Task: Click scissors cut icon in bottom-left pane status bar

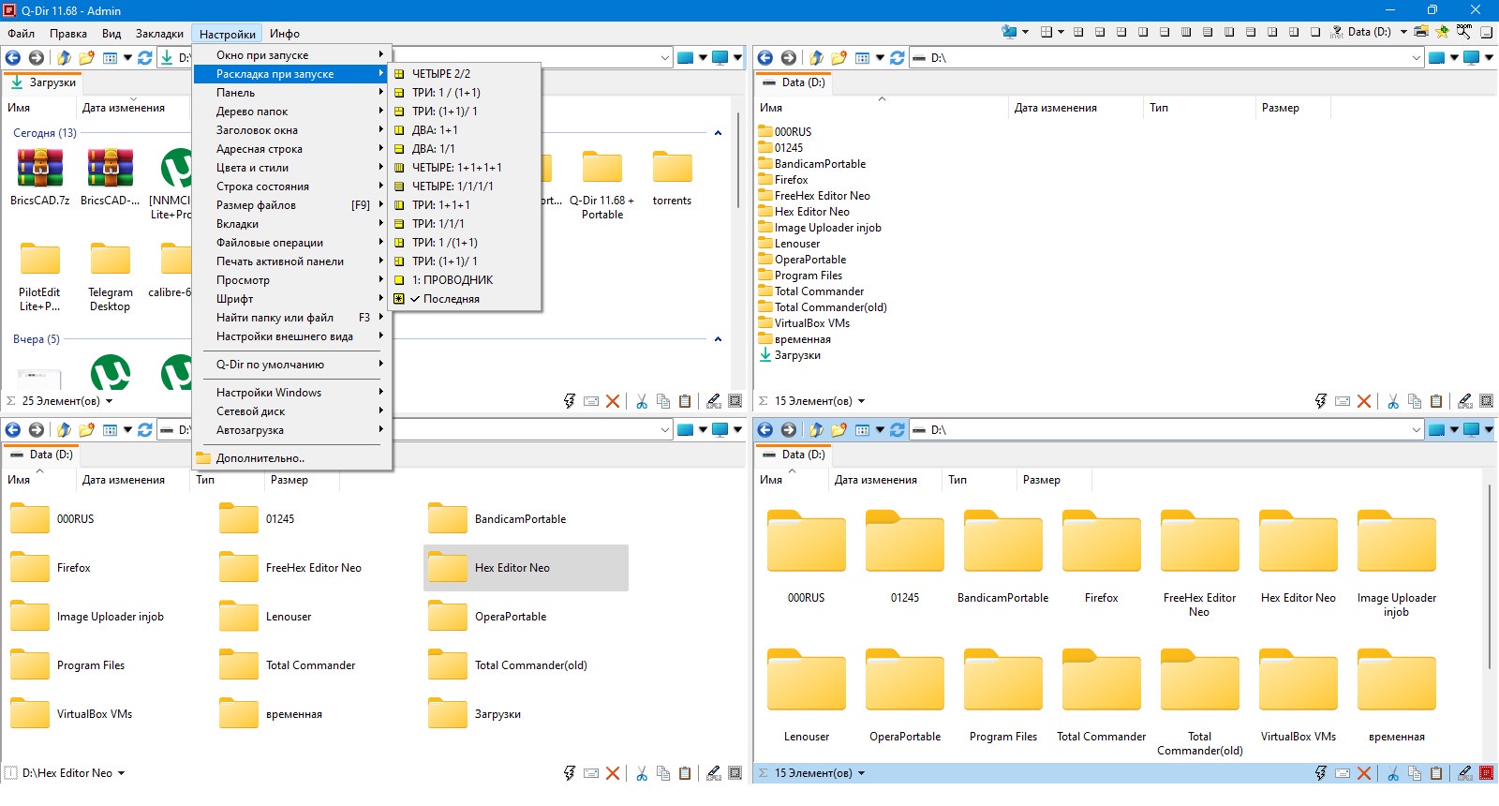Action: (x=642, y=773)
